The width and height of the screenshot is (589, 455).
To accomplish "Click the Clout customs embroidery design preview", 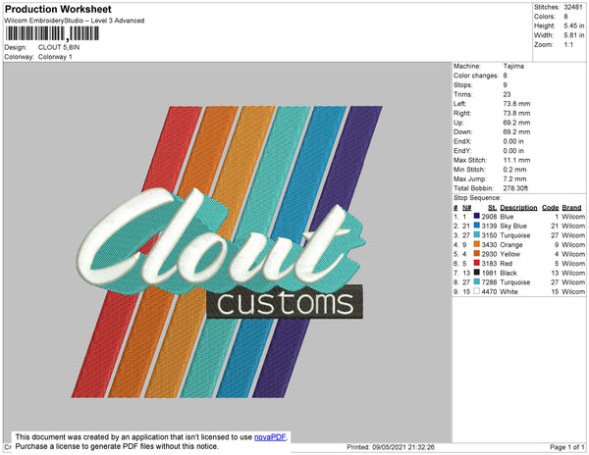I will pos(227,252).
